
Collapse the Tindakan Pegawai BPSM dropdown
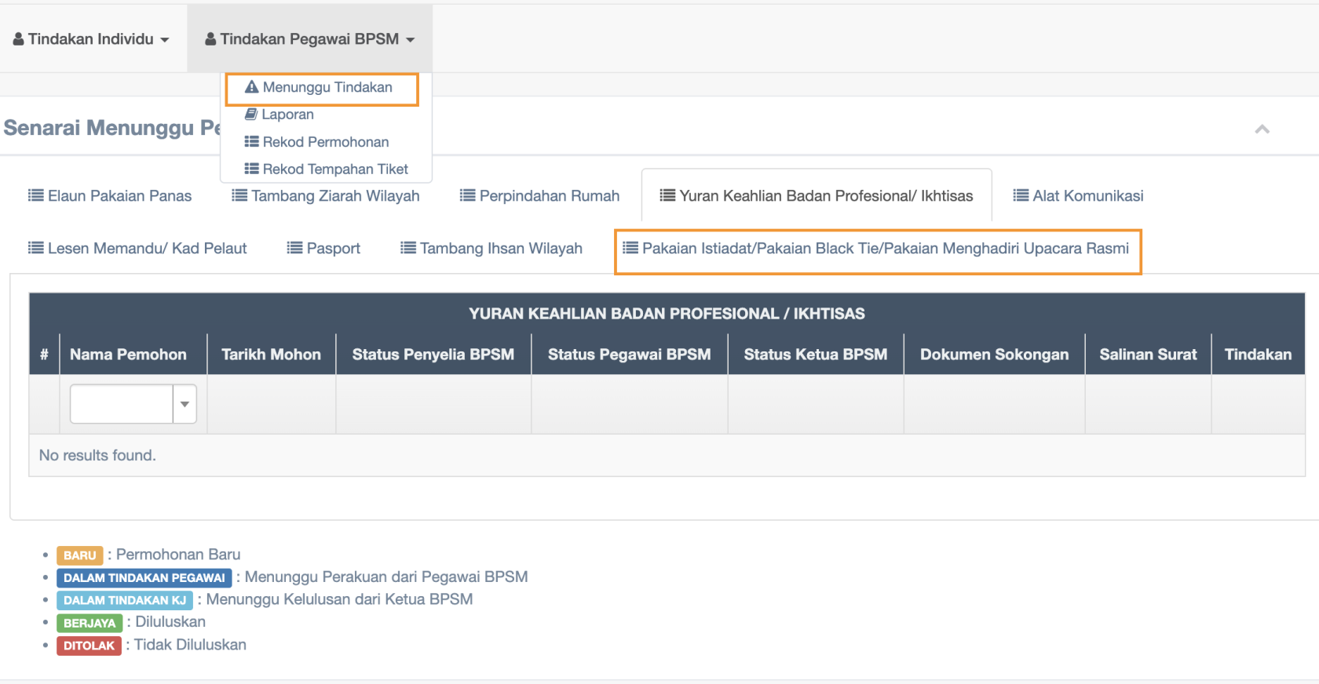[x=309, y=39]
